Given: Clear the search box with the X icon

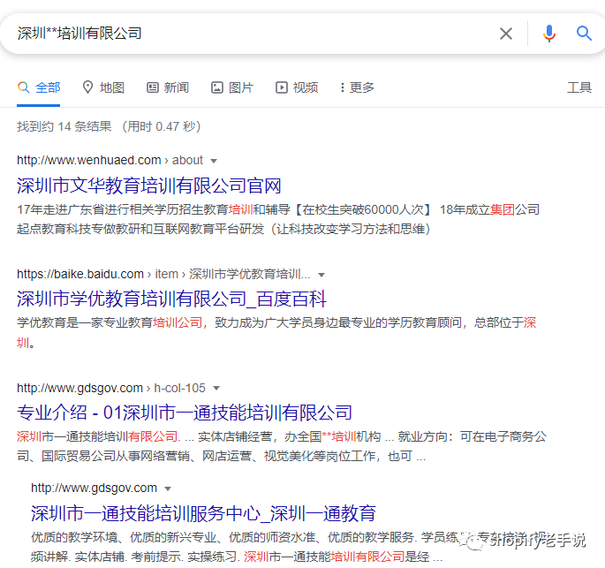Looking at the screenshot, I should coord(506,34).
